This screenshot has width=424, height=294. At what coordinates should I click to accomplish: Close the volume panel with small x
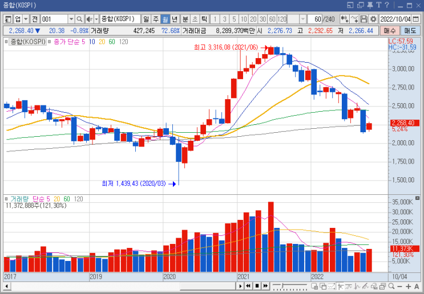coord(417,198)
